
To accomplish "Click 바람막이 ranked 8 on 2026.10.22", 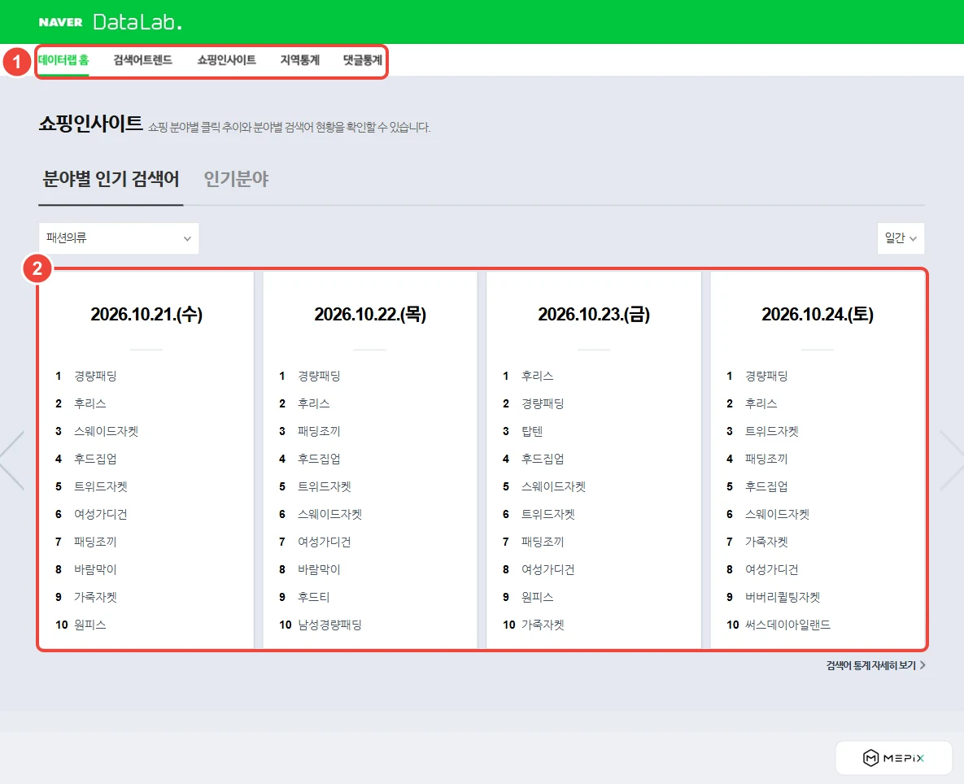I will [x=319, y=569].
